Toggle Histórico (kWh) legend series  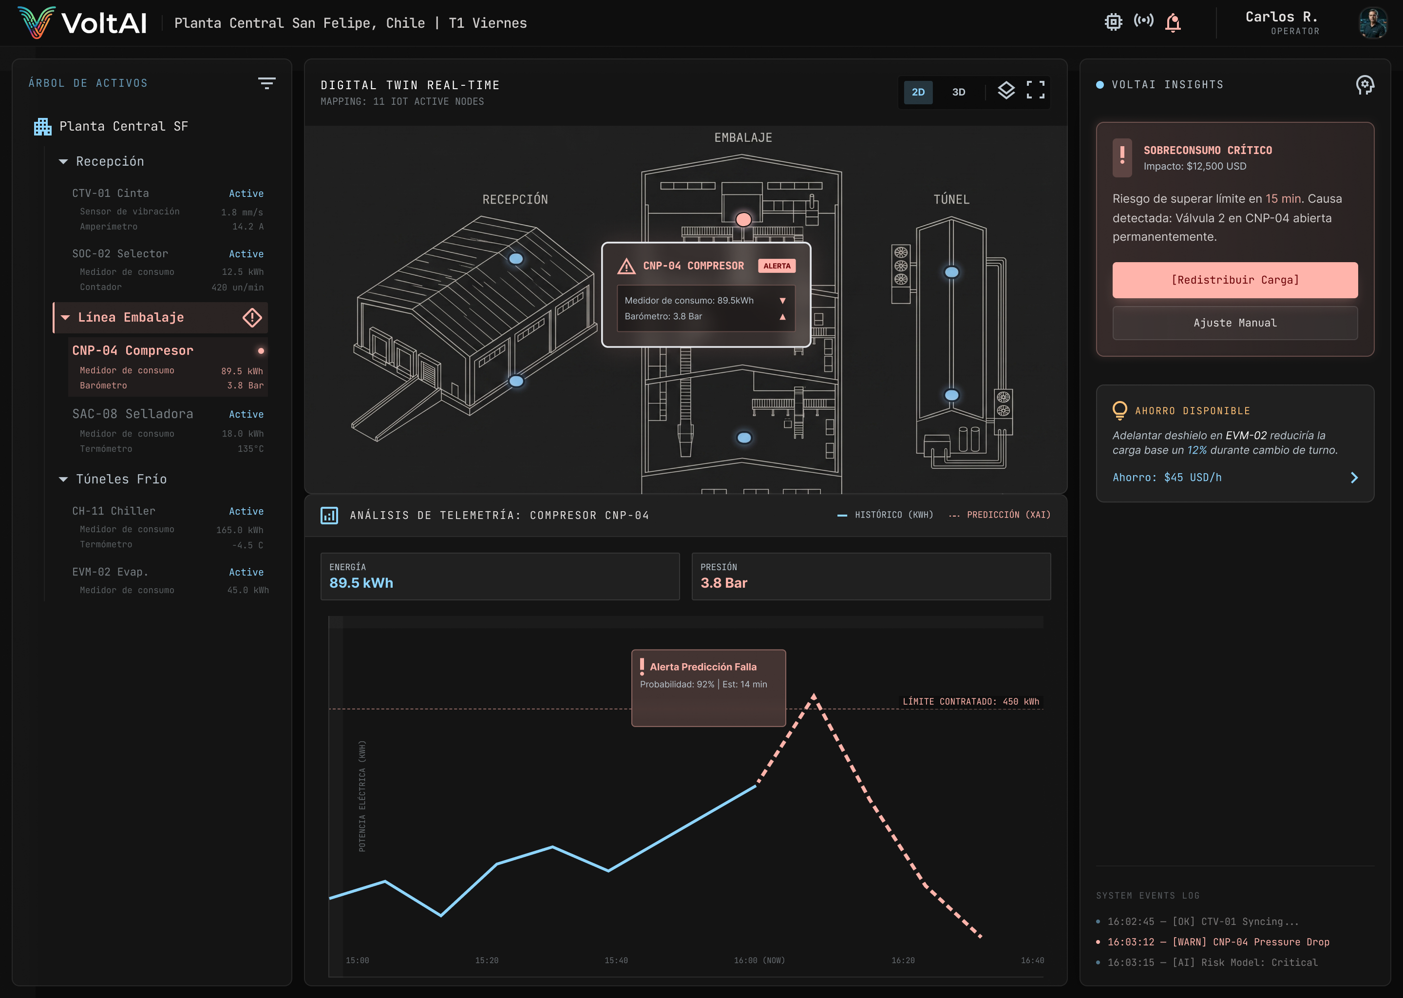tap(885, 515)
